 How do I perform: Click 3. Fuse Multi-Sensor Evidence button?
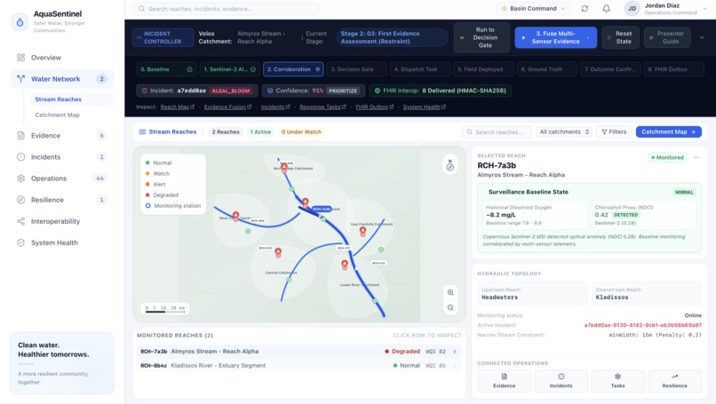click(x=556, y=37)
